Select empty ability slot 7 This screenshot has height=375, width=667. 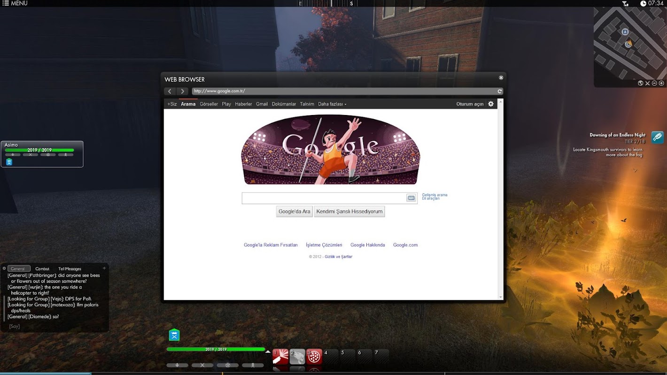coord(381,357)
